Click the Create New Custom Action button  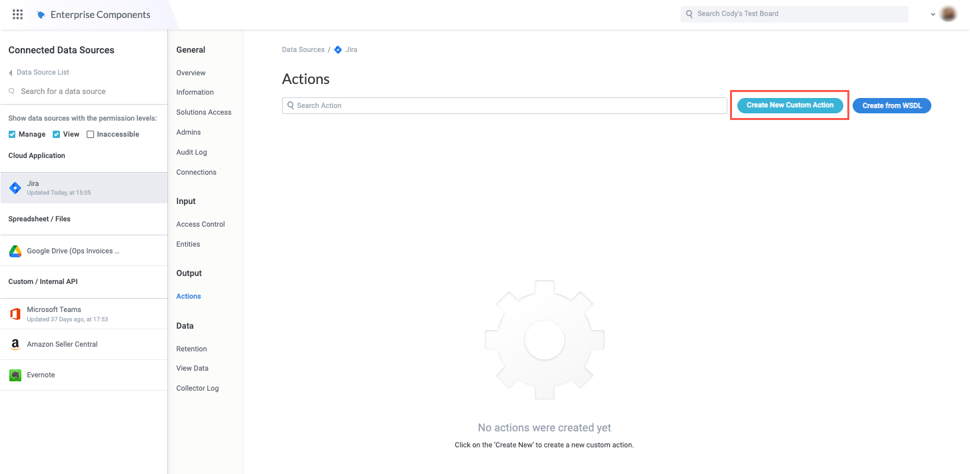pyautogui.click(x=789, y=105)
